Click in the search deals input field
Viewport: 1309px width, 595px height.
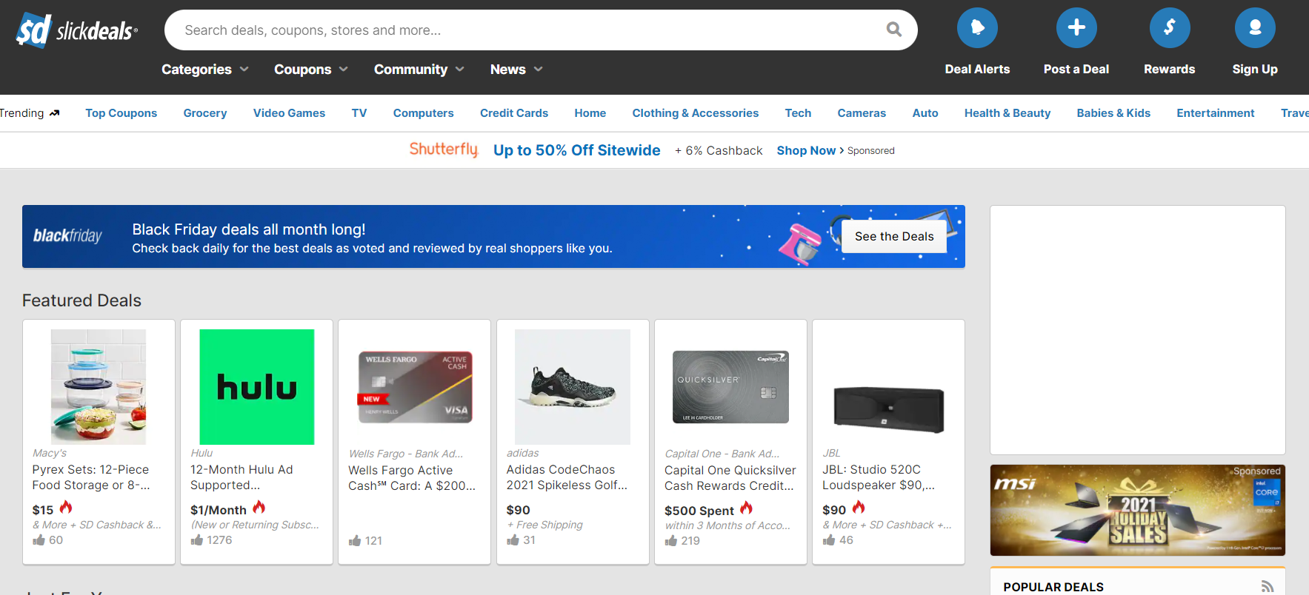[x=526, y=30]
